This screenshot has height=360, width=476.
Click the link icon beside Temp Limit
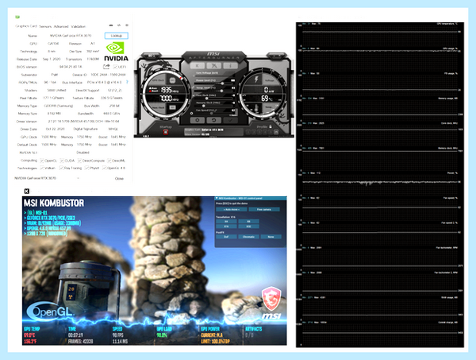click(x=193, y=87)
